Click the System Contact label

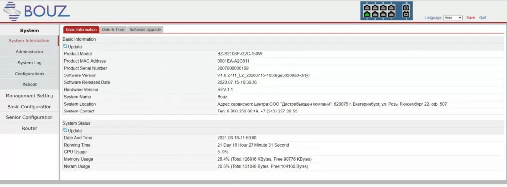click(79, 111)
